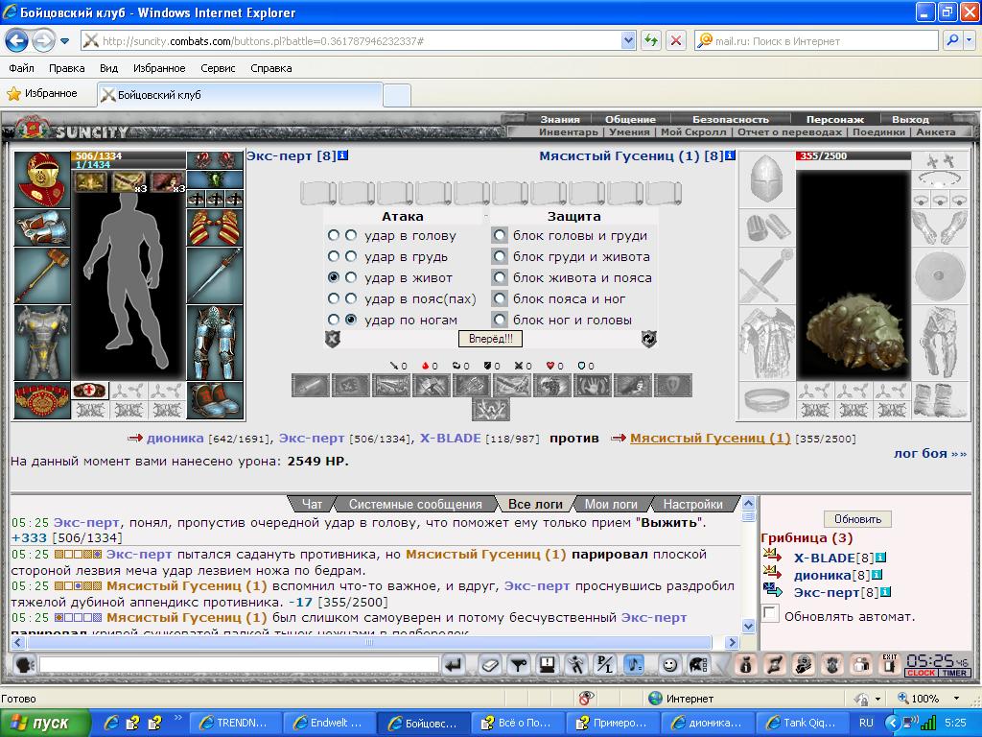The width and height of the screenshot is (982, 737).
Task: Click the chat send enter-arrow icon
Action: (x=453, y=664)
